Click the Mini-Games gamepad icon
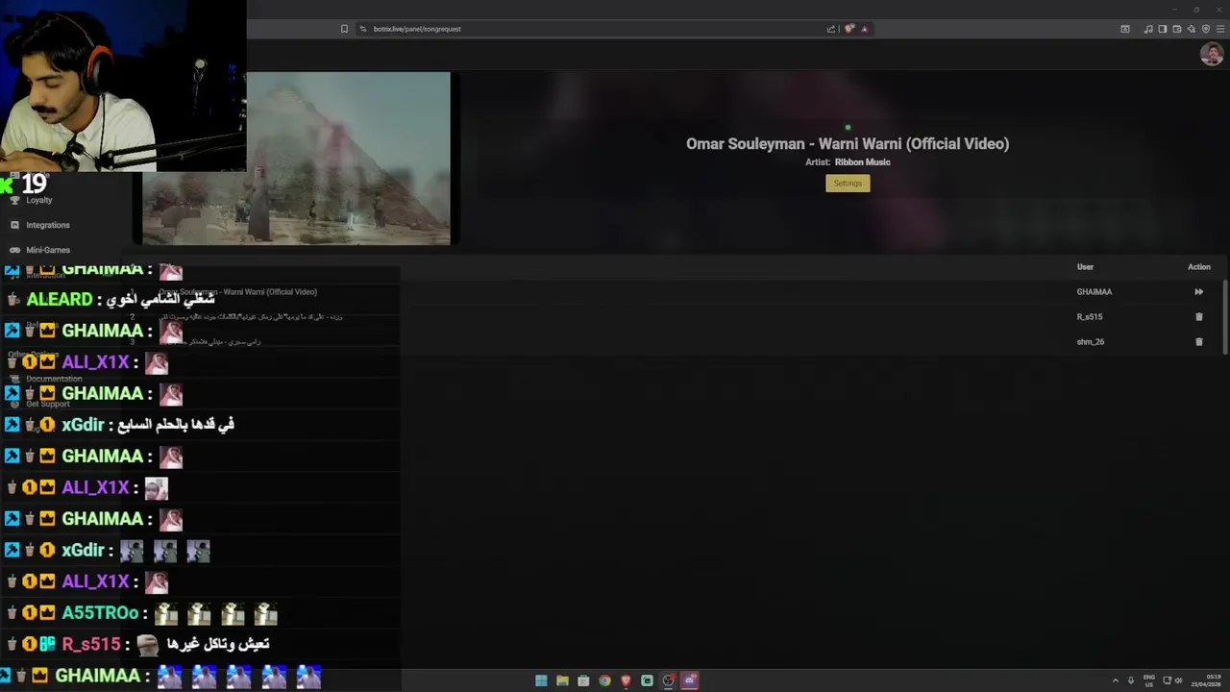1230x692 pixels. coord(14,250)
